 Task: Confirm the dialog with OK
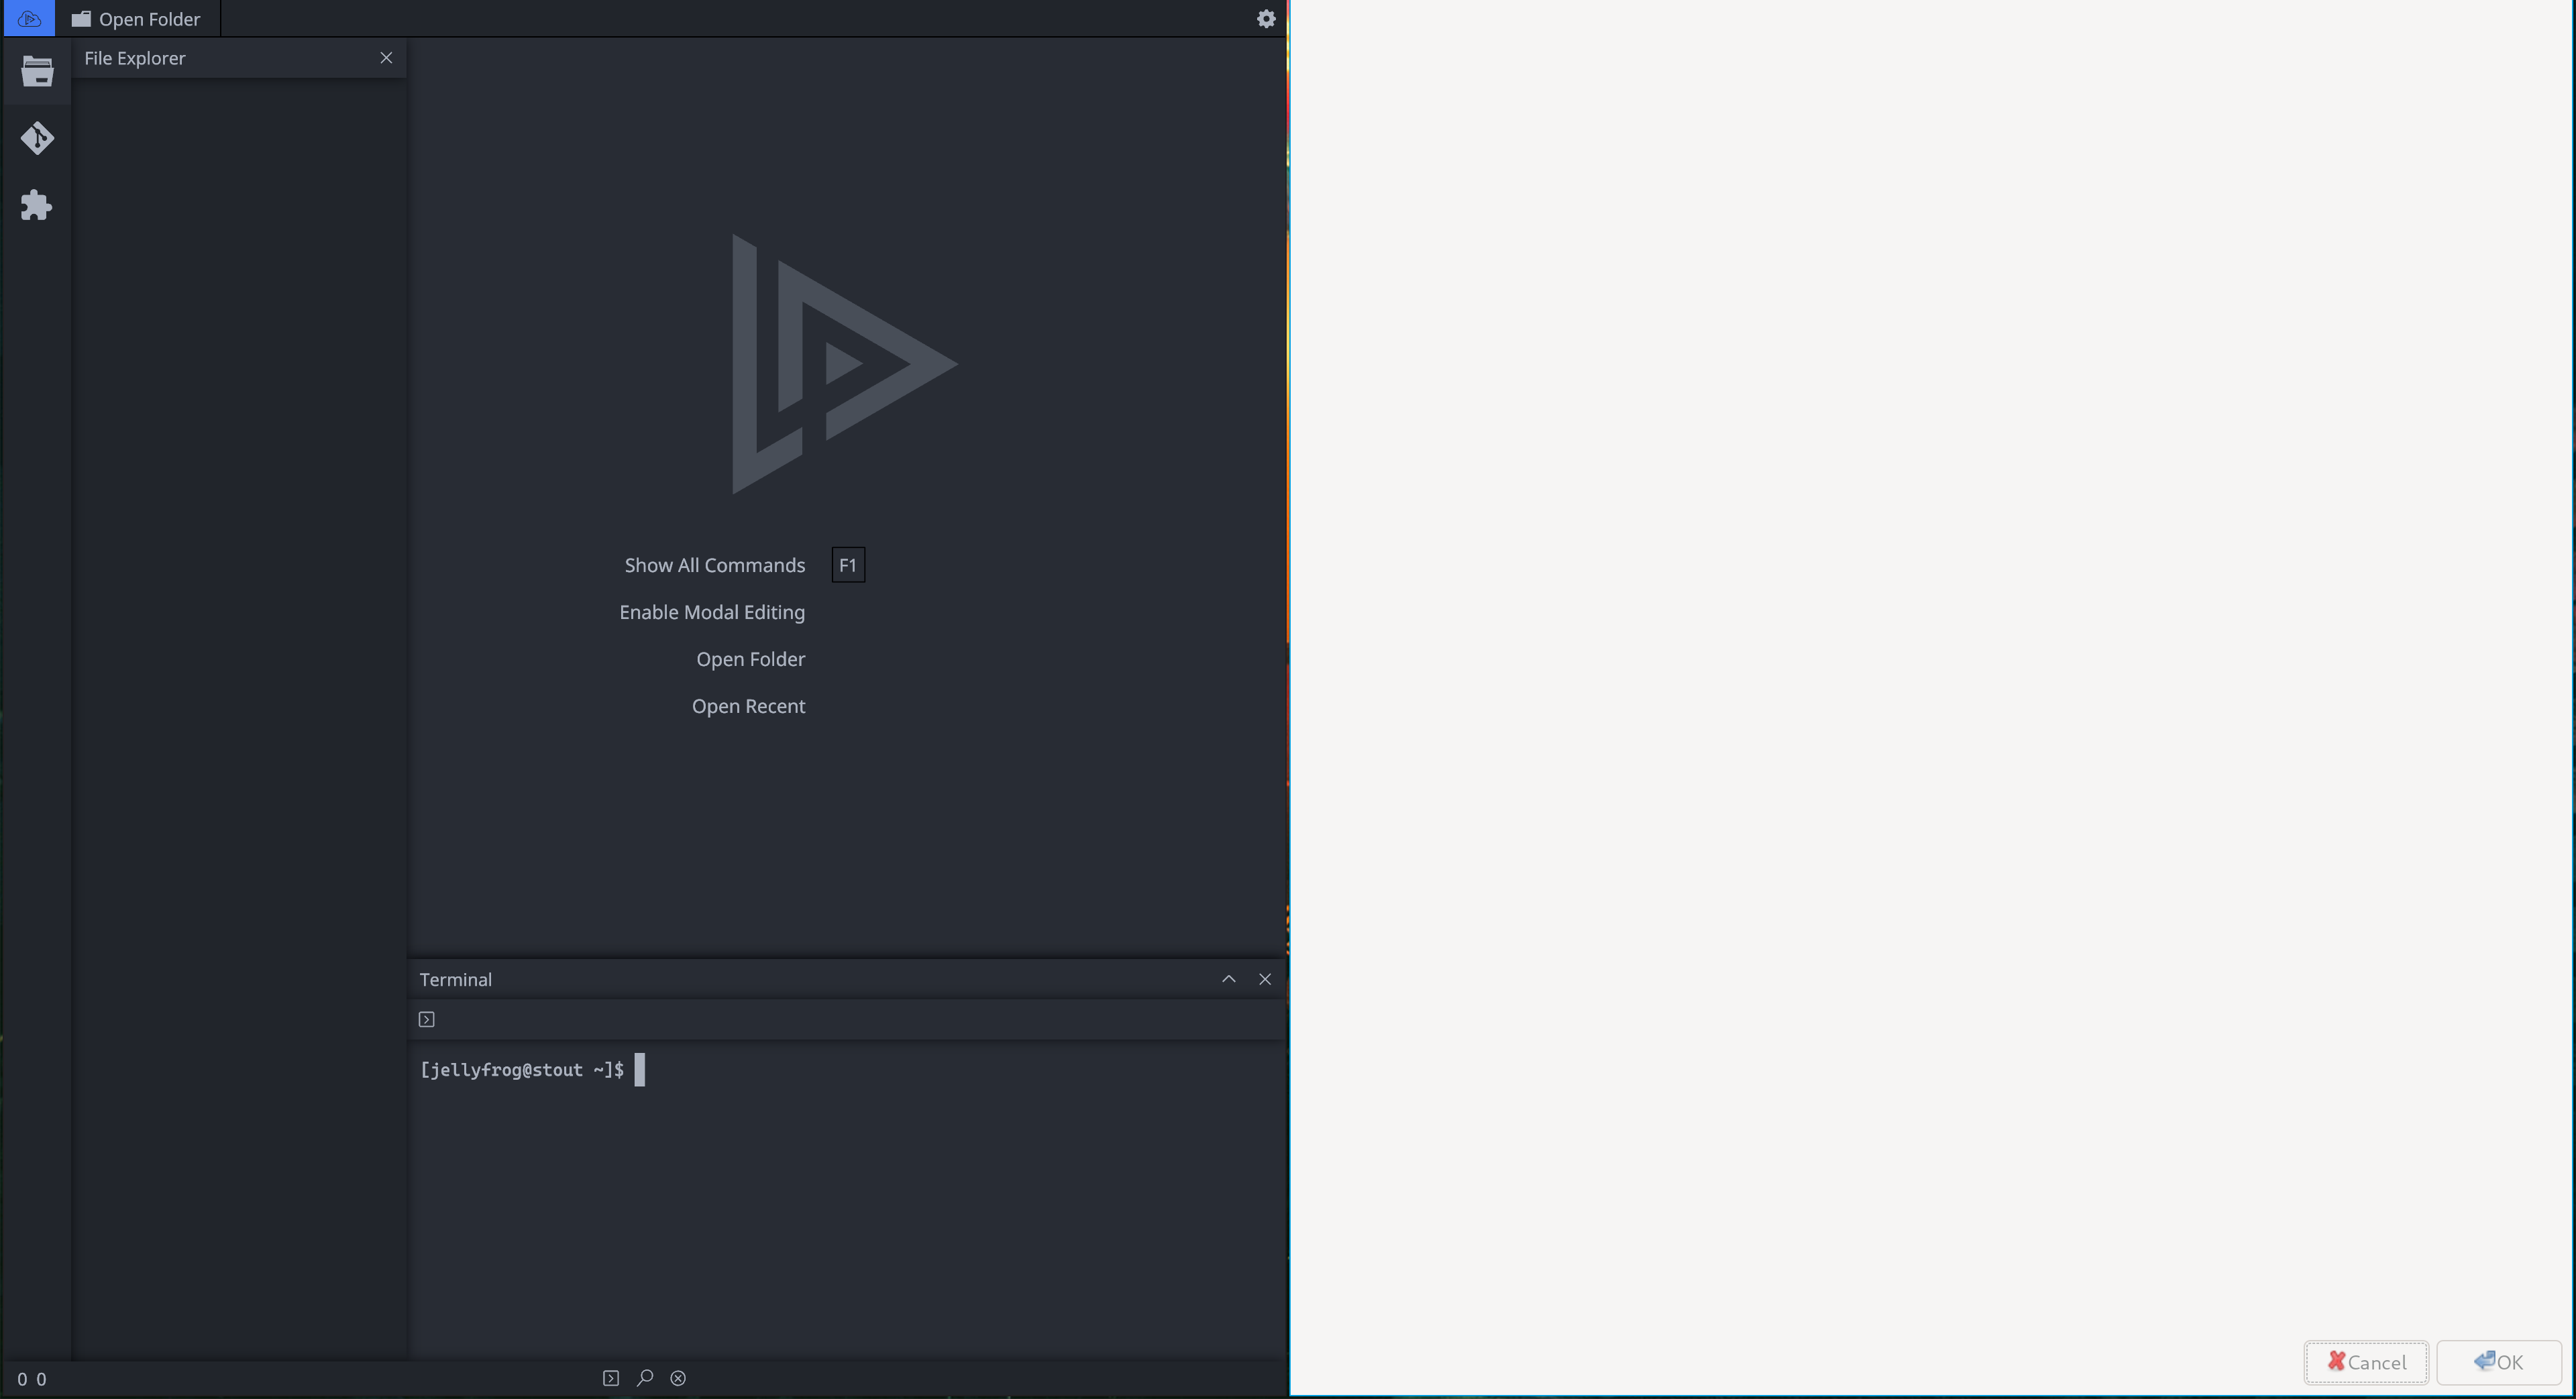(2498, 1362)
